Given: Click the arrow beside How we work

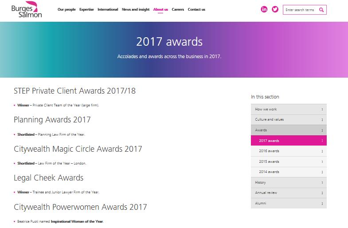Looking at the screenshot, I should (x=322, y=109).
